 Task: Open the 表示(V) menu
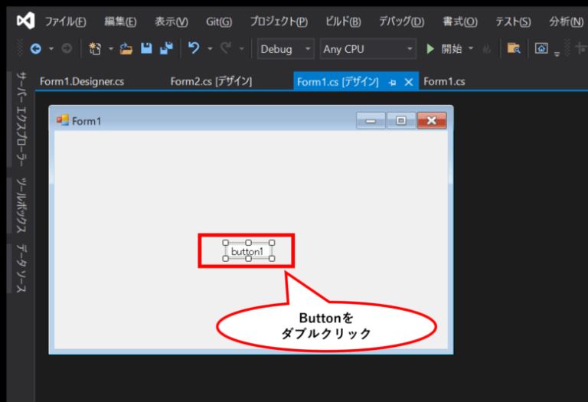[x=171, y=21]
